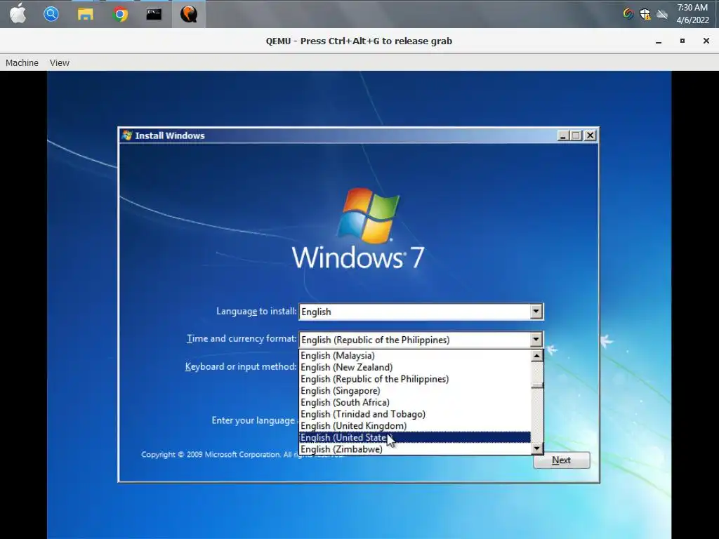The height and width of the screenshot is (539, 719).
Task: Select English (United Kingdom) option
Action: (414, 426)
